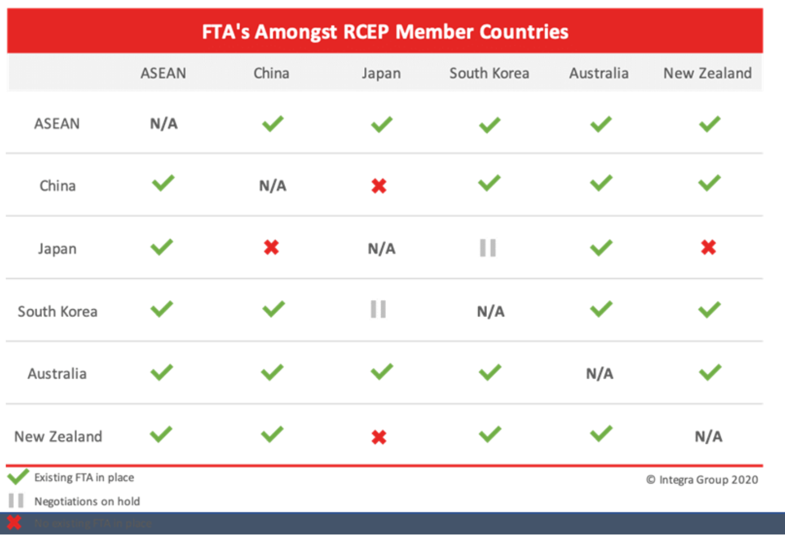This screenshot has width=785, height=535.
Task: Click the pause icon in South Korea row, Japan column
Action: point(378,309)
